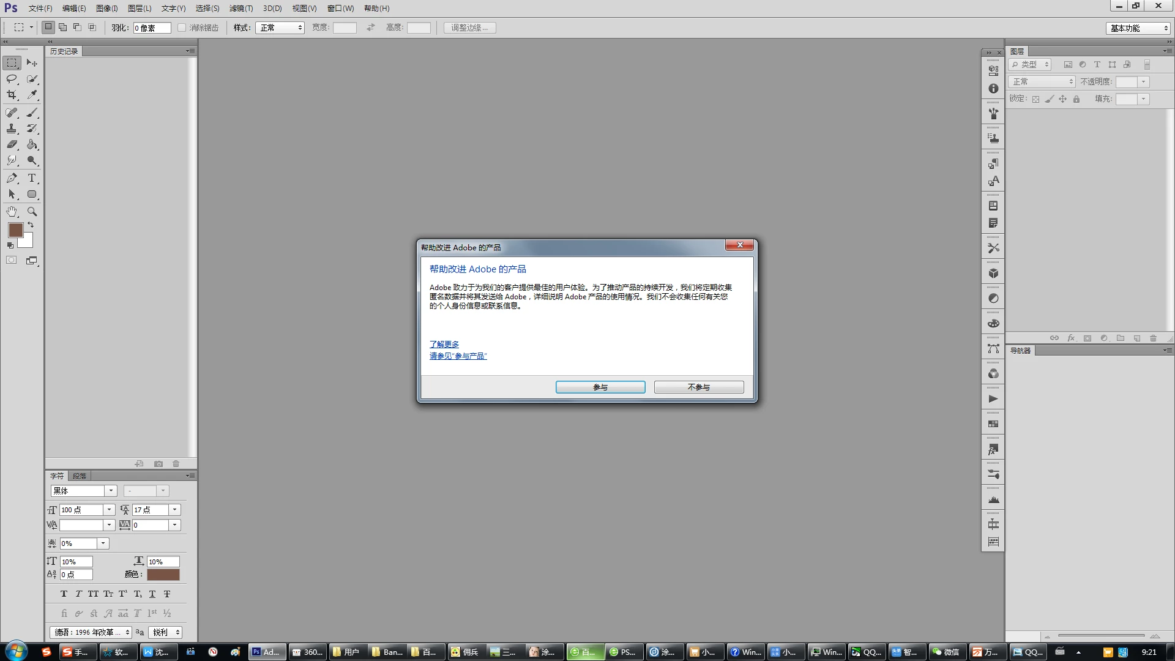
Task: Pick the background color swatch
Action: tap(26, 241)
